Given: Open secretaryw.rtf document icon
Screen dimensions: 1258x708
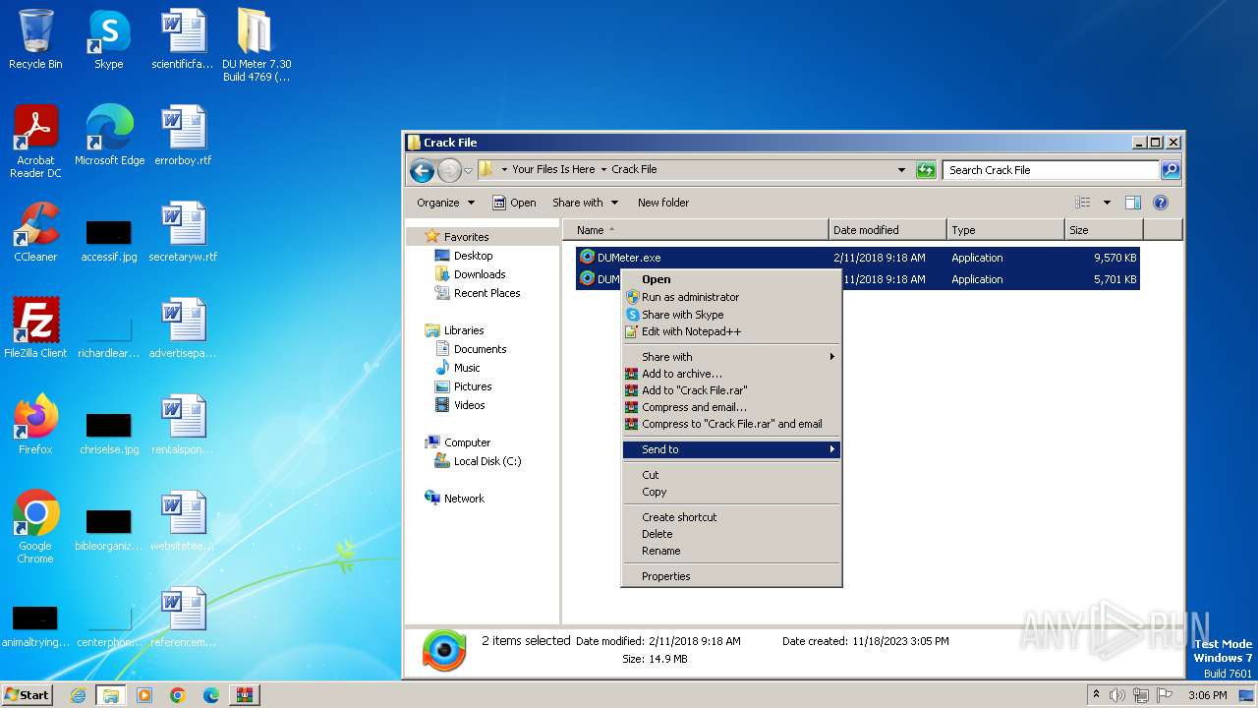Looking at the screenshot, I should point(183,232).
